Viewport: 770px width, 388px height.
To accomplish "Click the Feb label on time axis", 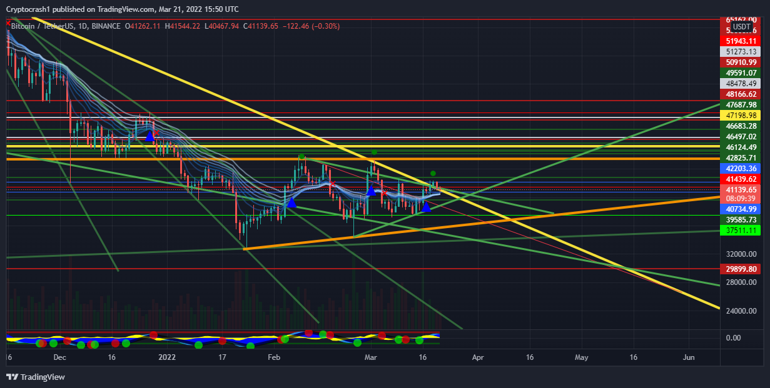I will pos(273,357).
